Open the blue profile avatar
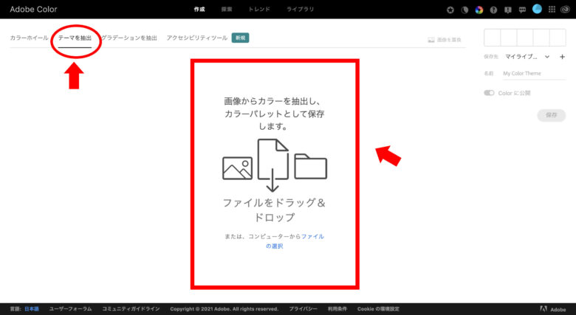 pyautogui.click(x=537, y=9)
